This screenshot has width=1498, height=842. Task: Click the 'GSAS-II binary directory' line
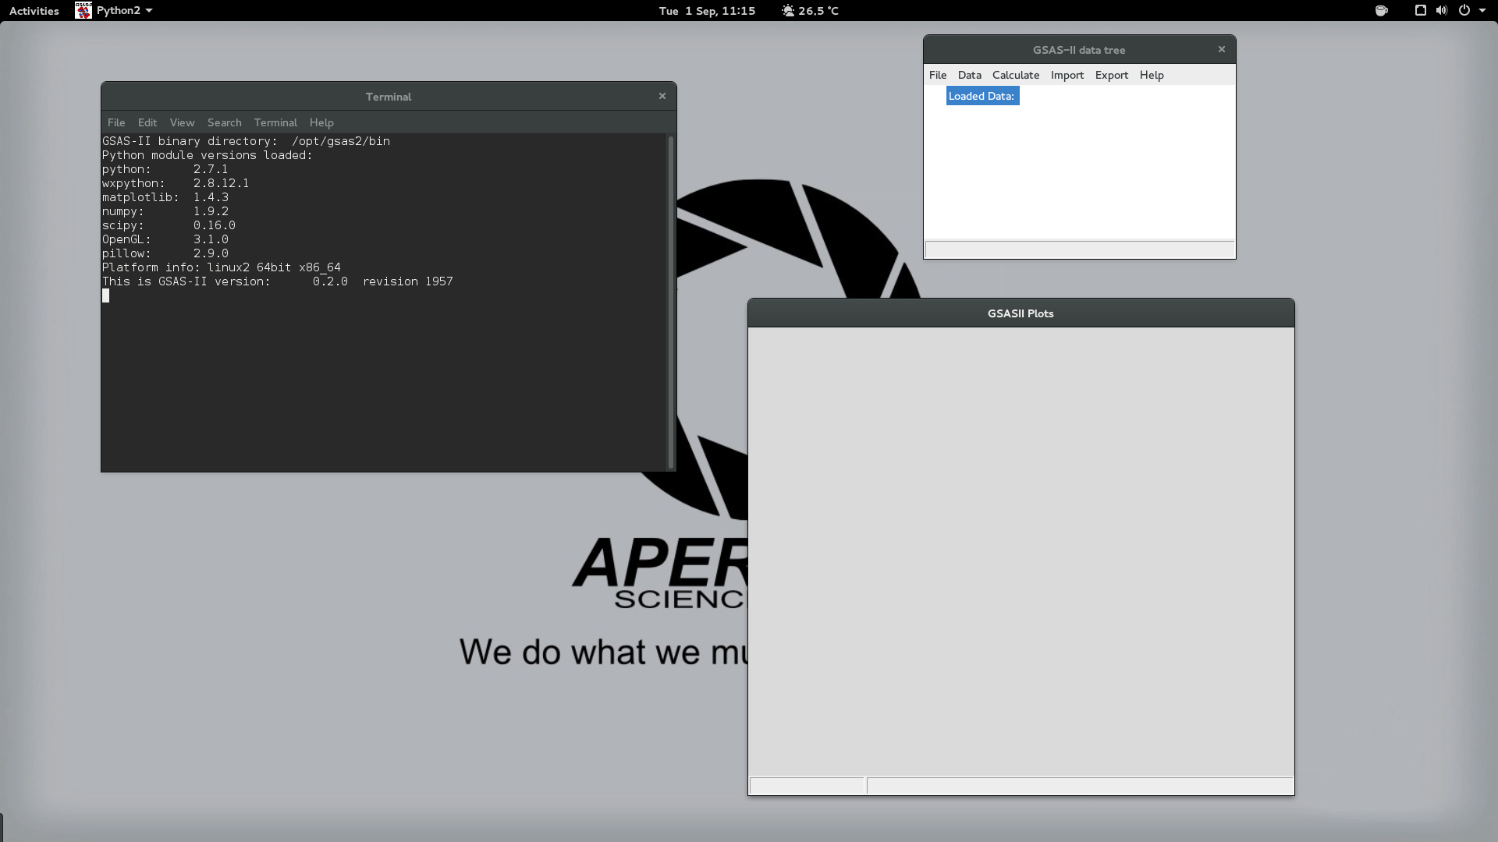click(x=246, y=141)
